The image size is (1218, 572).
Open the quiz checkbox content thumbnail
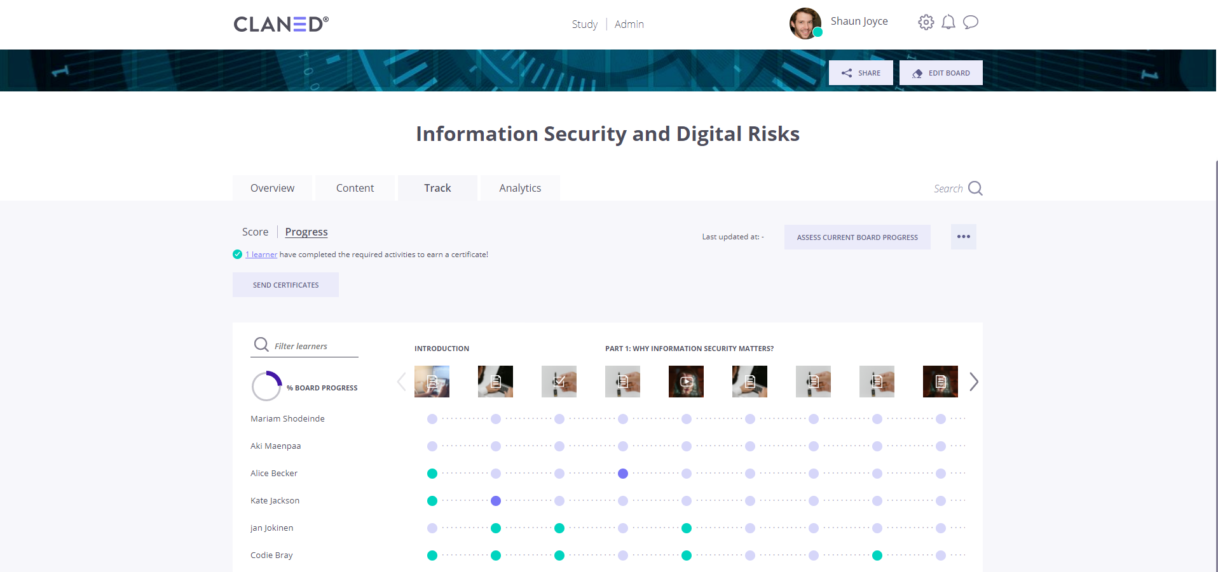click(x=559, y=382)
